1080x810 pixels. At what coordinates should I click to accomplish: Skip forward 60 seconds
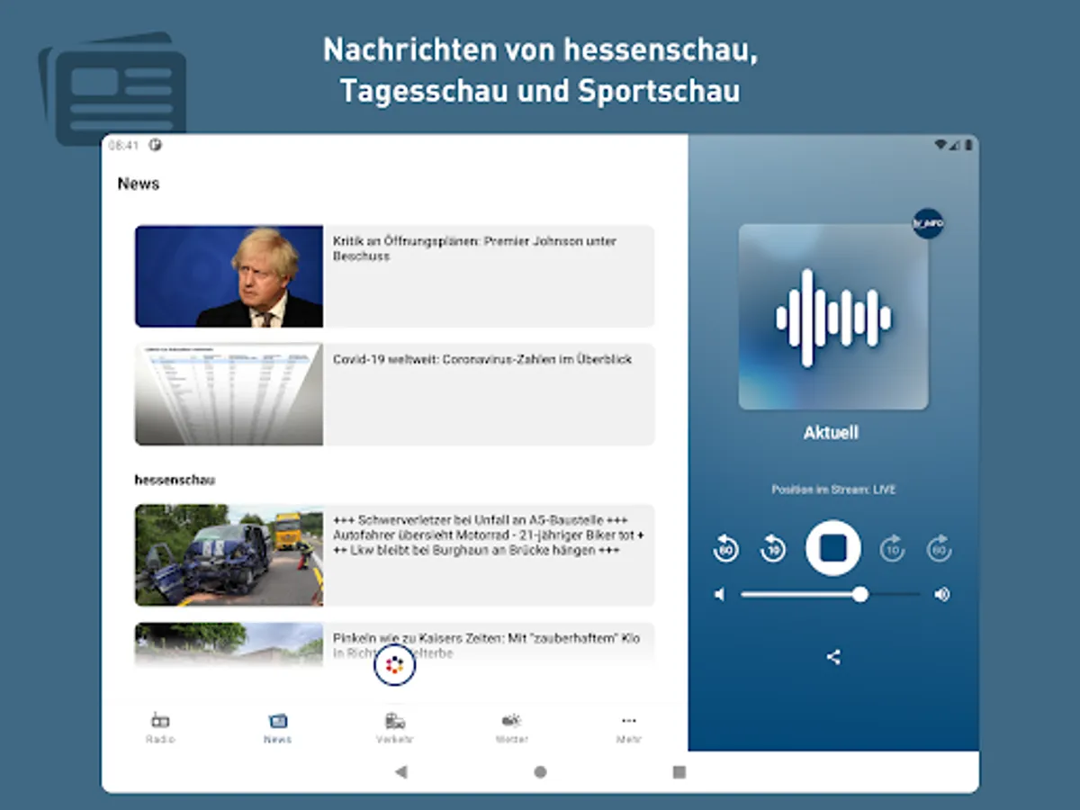click(x=940, y=548)
